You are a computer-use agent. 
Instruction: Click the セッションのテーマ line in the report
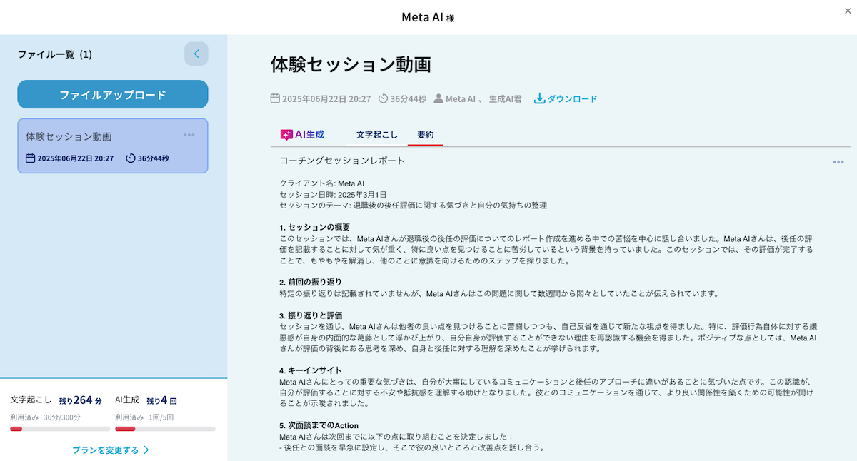[x=413, y=206]
